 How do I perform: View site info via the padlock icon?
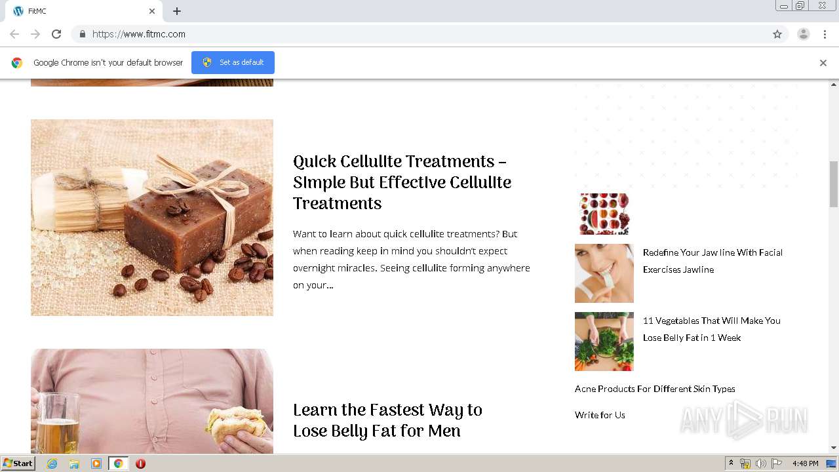(83, 34)
